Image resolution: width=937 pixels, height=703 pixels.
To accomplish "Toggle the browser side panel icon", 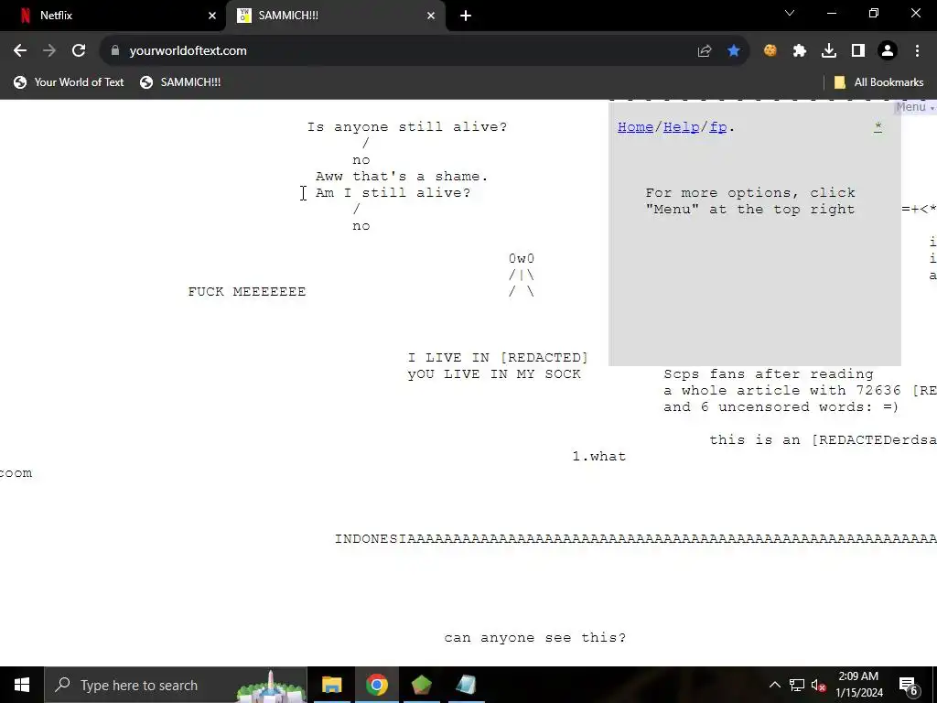I will point(858,51).
